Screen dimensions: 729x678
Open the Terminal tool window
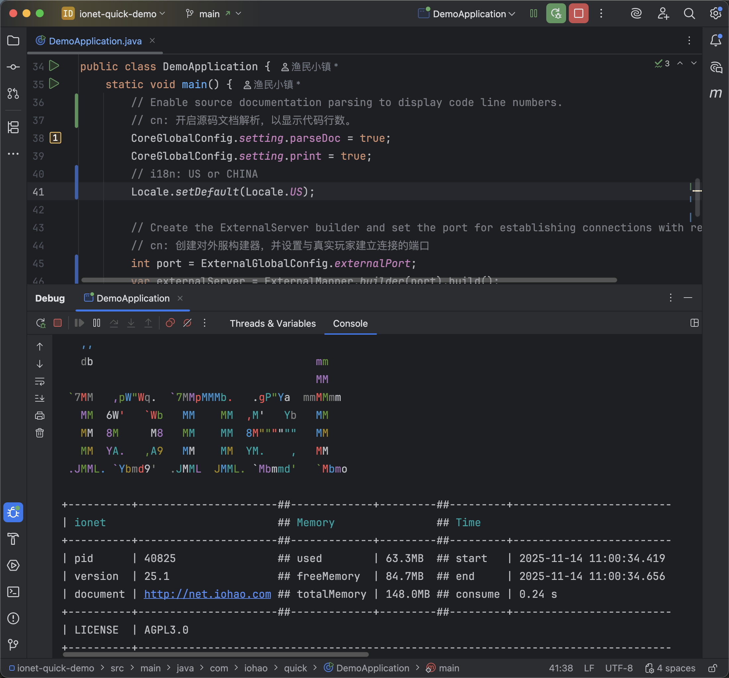point(13,592)
